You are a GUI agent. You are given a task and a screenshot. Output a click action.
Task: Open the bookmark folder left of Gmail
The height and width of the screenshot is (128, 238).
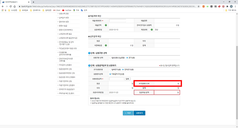pos(47,10)
